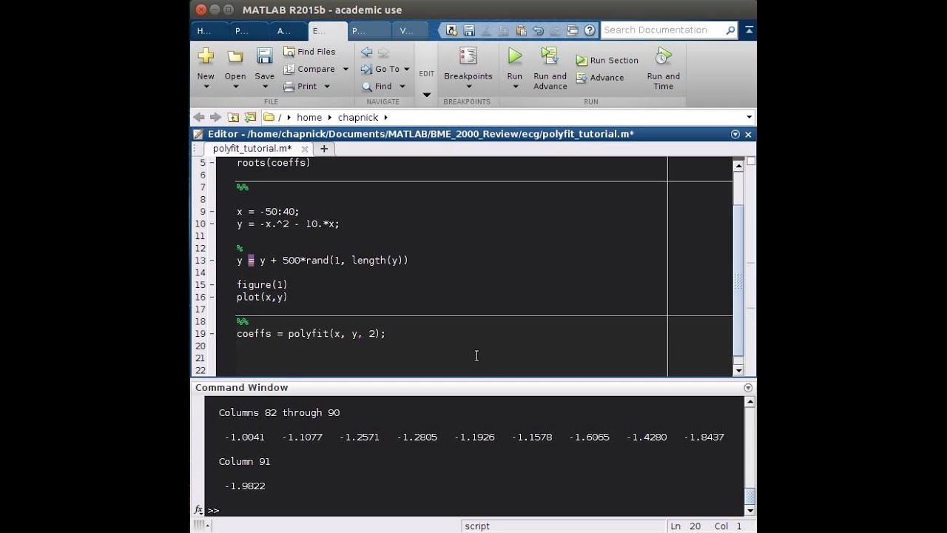Screen dimensions: 947x533
Task: Expand the EDIT section arrow
Action: point(426,95)
